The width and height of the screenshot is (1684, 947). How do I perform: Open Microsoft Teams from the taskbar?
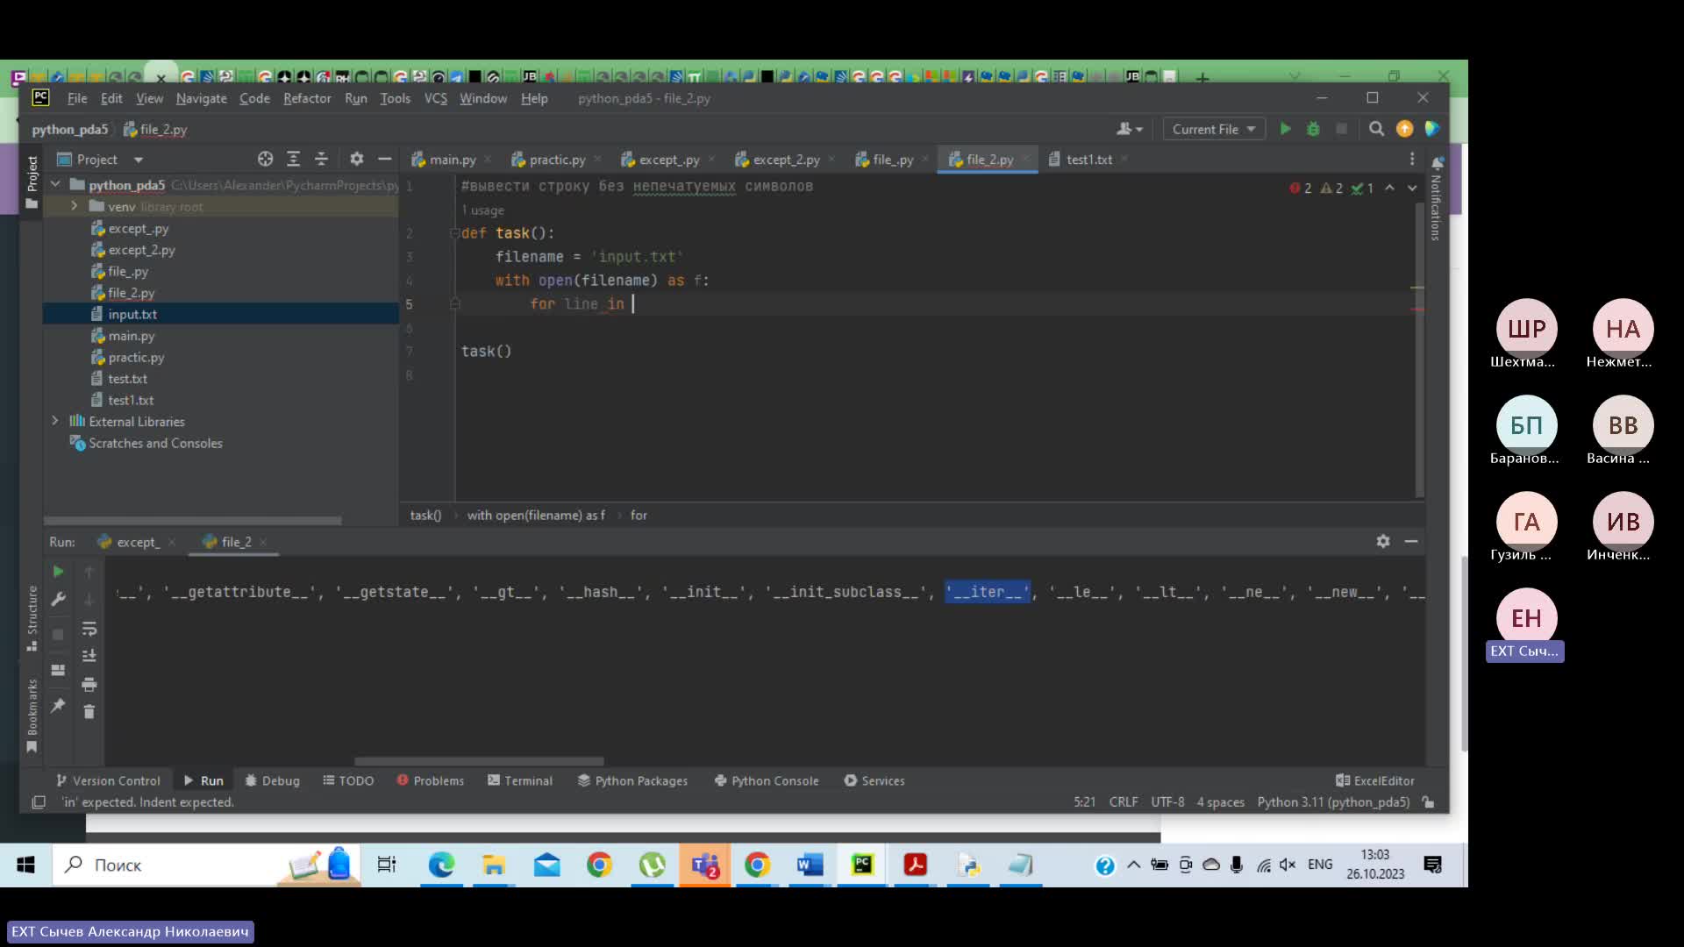(x=704, y=865)
